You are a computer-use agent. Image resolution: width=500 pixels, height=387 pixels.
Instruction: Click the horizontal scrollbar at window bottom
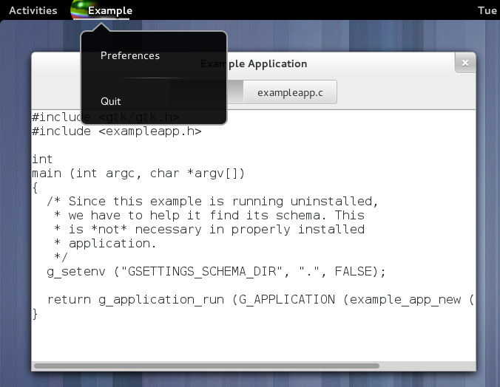pos(206,366)
